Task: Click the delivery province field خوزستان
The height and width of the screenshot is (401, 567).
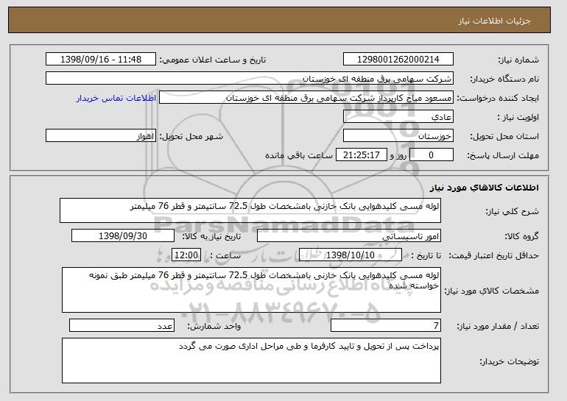Action: [x=398, y=136]
